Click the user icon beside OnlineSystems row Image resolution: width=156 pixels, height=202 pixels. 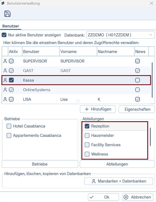pos(5,90)
